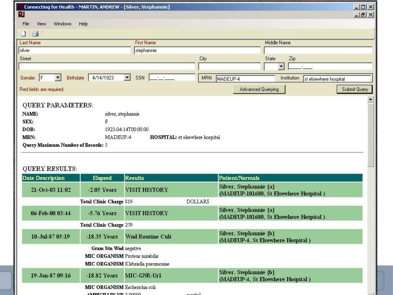
Task: Click the QUERY PARAMETERS heading
Action: click(58, 105)
